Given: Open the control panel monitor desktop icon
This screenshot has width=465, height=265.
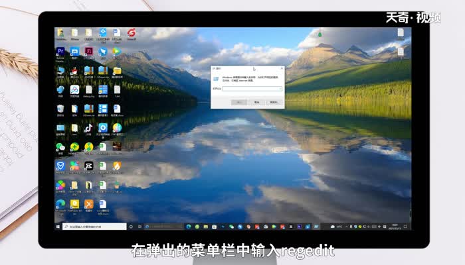Looking at the screenshot, I should (x=60, y=128).
